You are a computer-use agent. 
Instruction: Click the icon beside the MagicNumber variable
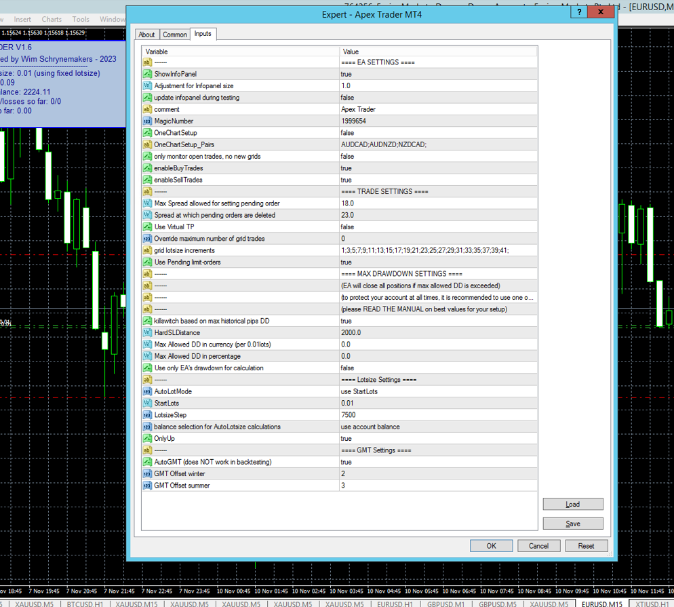point(147,121)
